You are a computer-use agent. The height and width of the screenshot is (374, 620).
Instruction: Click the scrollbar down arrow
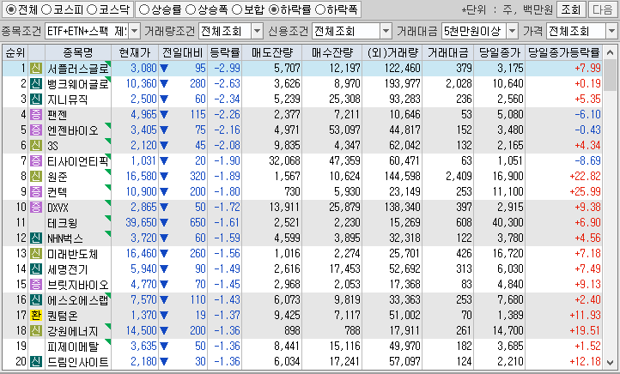pos(610,362)
